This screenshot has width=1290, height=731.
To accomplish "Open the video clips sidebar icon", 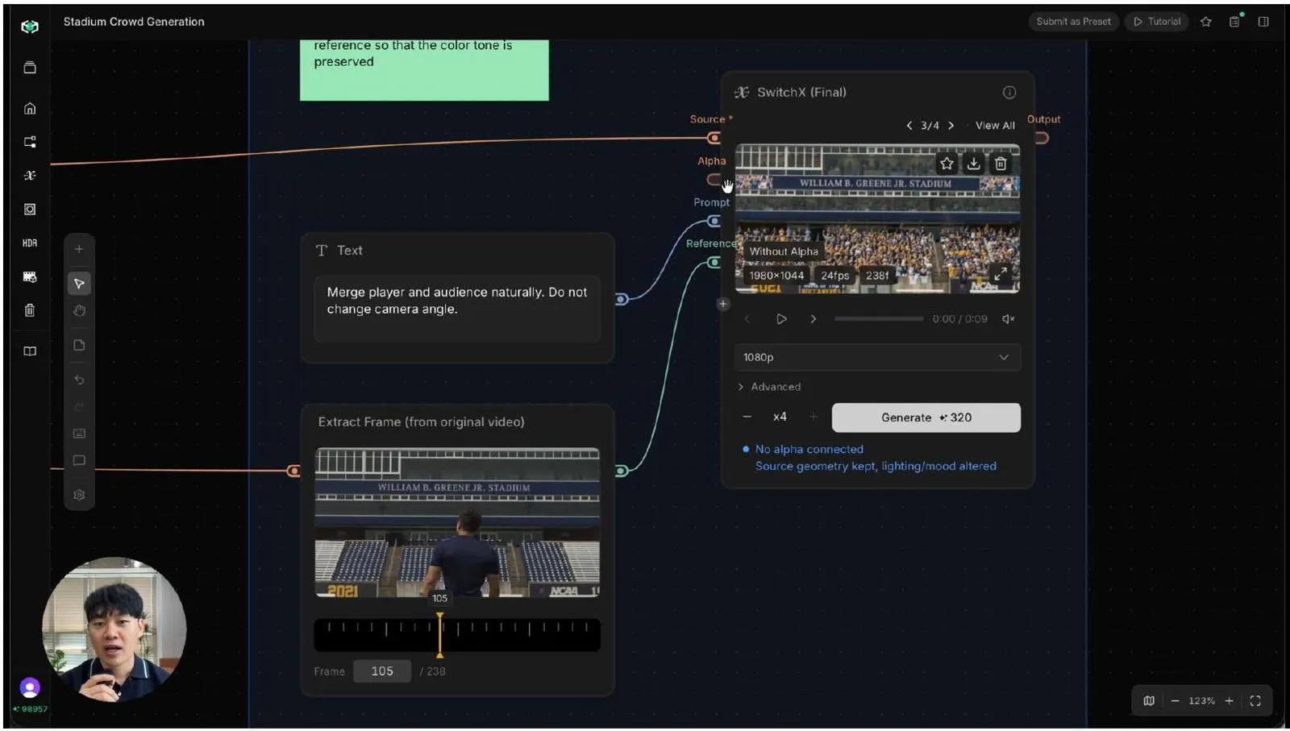I will 30,276.
